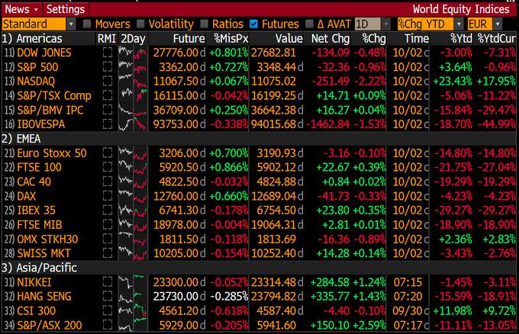Open the IBOVESPA 2Day sparkline chart

coord(133,124)
